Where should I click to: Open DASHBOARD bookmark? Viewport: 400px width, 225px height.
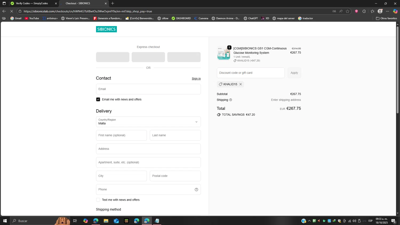point(181,18)
